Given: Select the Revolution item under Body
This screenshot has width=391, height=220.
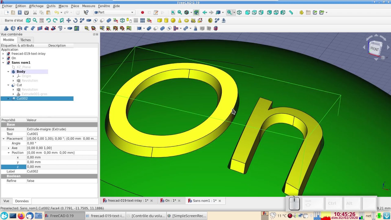Looking at the screenshot, I should (x=30, y=81).
